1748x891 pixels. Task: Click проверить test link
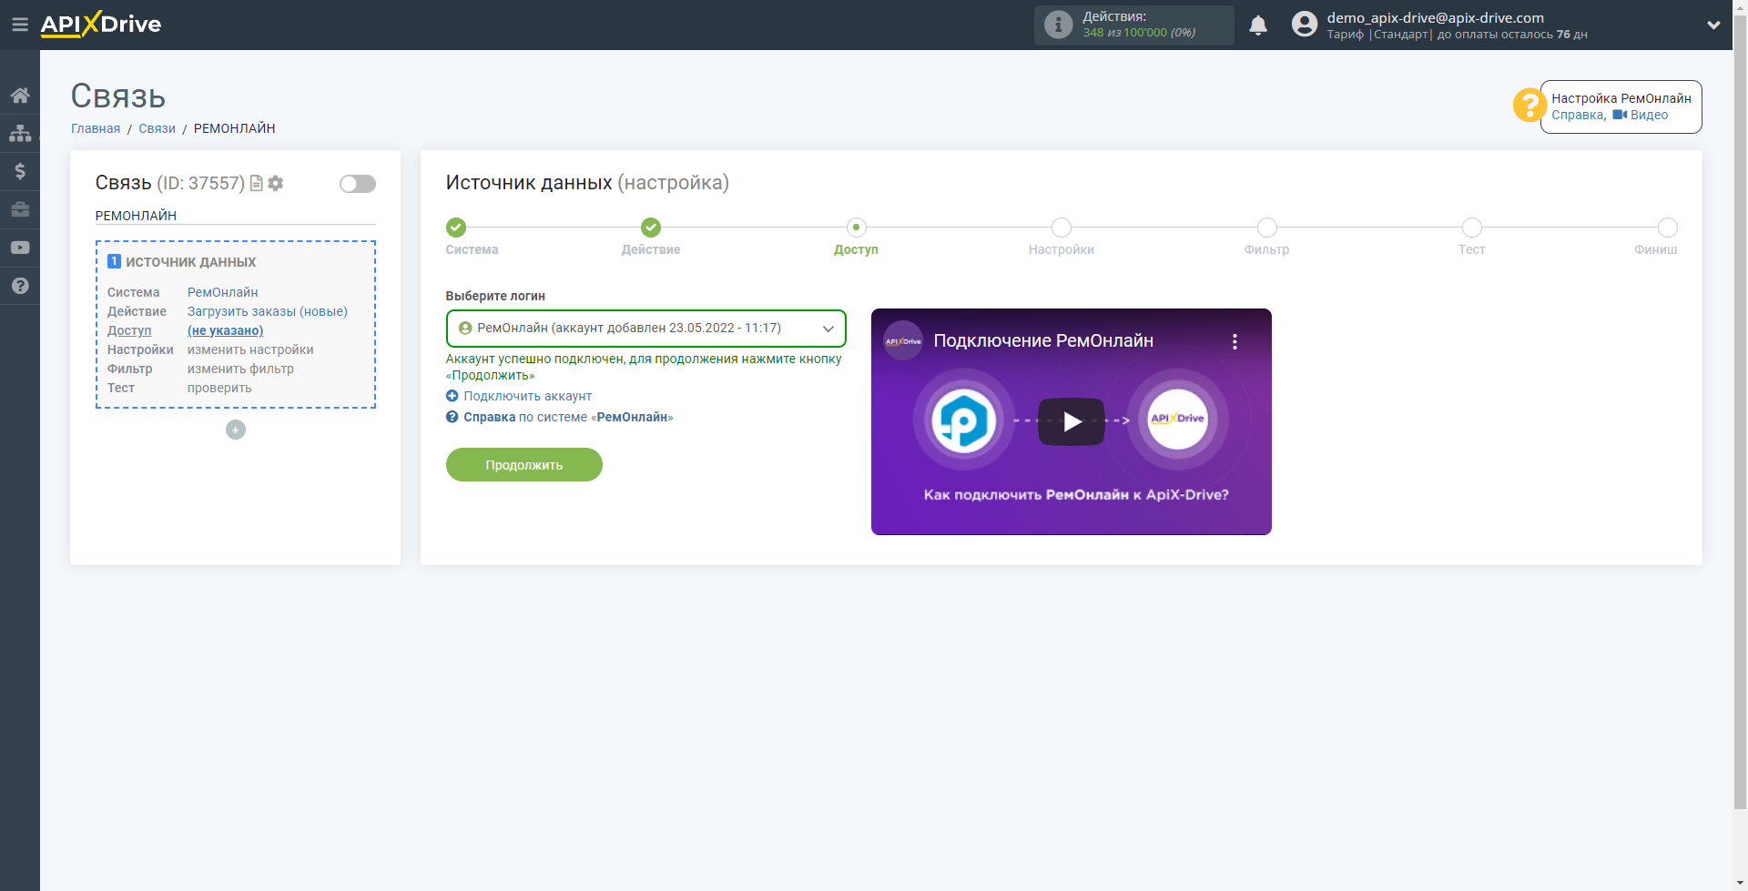(219, 388)
